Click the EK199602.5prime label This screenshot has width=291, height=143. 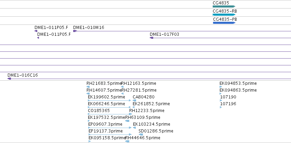pyautogui.click(x=106, y=97)
